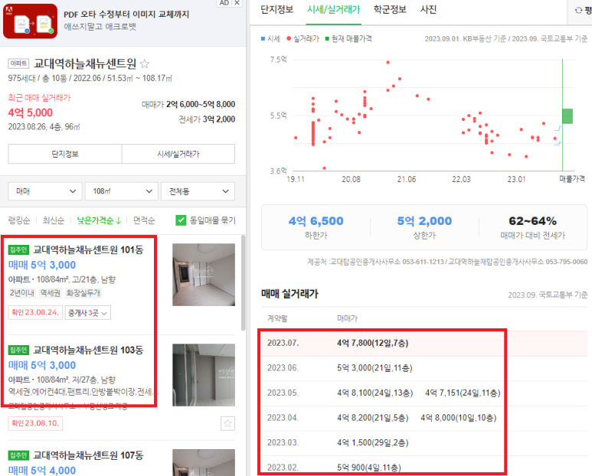Click the 시세/실거래가 button under price summary
The width and height of the screenshot is (592, 476).
[x=178, y=154]
